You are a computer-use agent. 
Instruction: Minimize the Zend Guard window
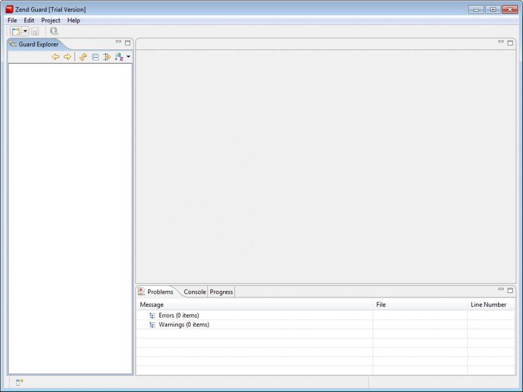tap(476, 9)
